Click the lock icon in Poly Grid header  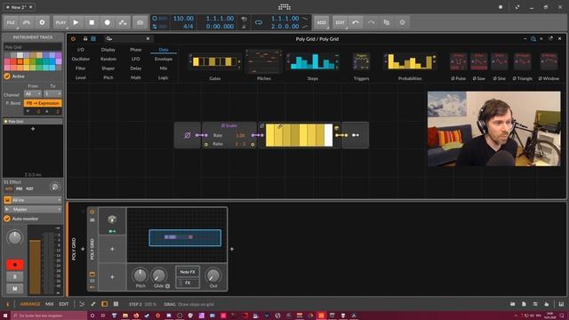coord(85,38)
